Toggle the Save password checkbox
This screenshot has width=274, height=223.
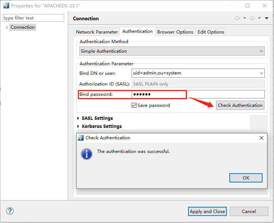coord(134,105)
